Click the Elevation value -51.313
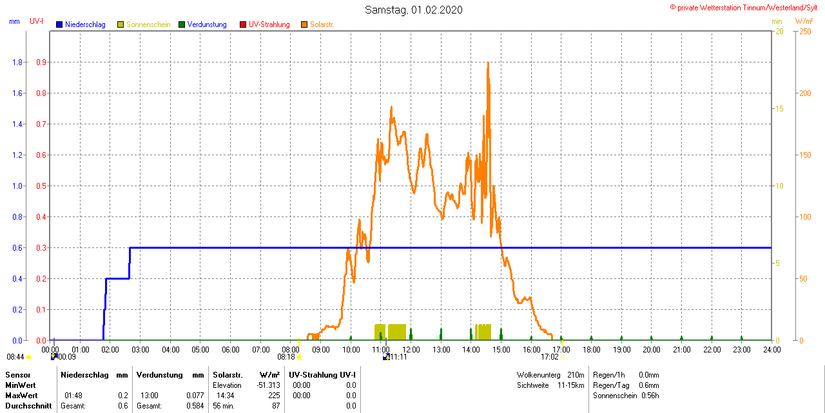The width and height of the screenshot is (825, 413). click(268, 385)
